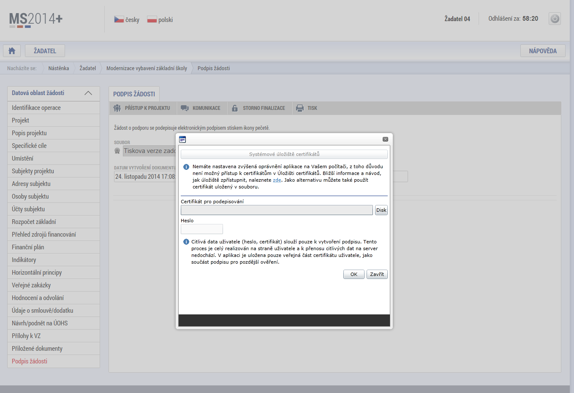Open Subjekty projektu in sidebar
Image resolution: width=574 pixels, height=393 pixels.
[54, 171]
